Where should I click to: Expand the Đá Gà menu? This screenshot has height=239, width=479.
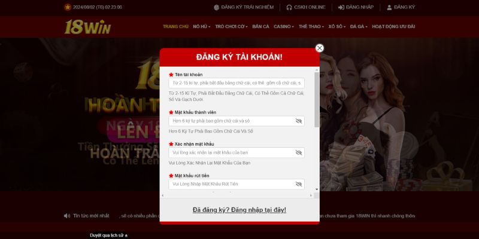359,26
